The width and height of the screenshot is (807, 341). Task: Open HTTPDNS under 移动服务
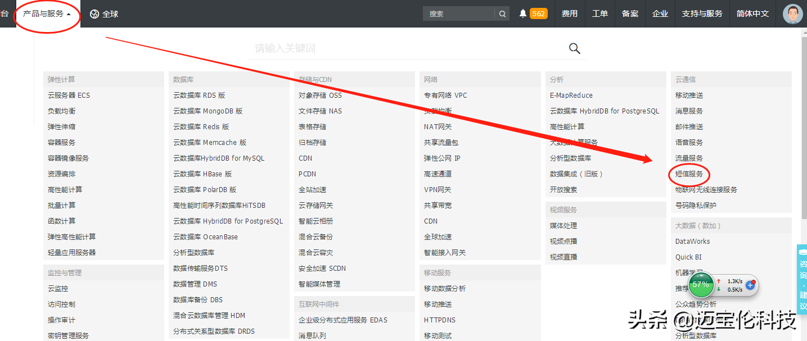click(x=440, y=320)
